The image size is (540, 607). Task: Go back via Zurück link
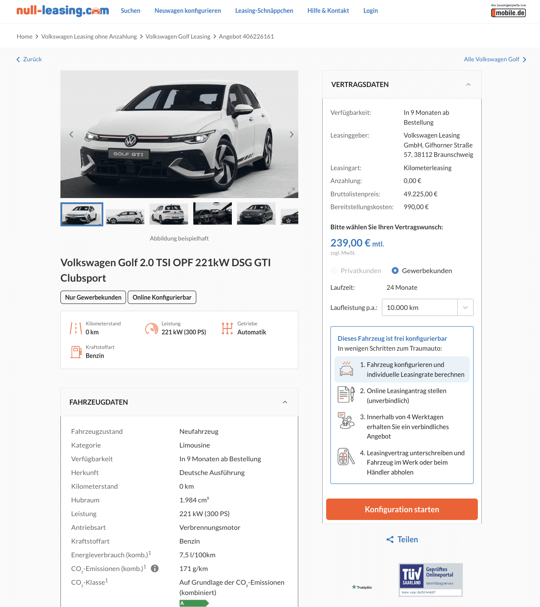click(x=33, y=59)
